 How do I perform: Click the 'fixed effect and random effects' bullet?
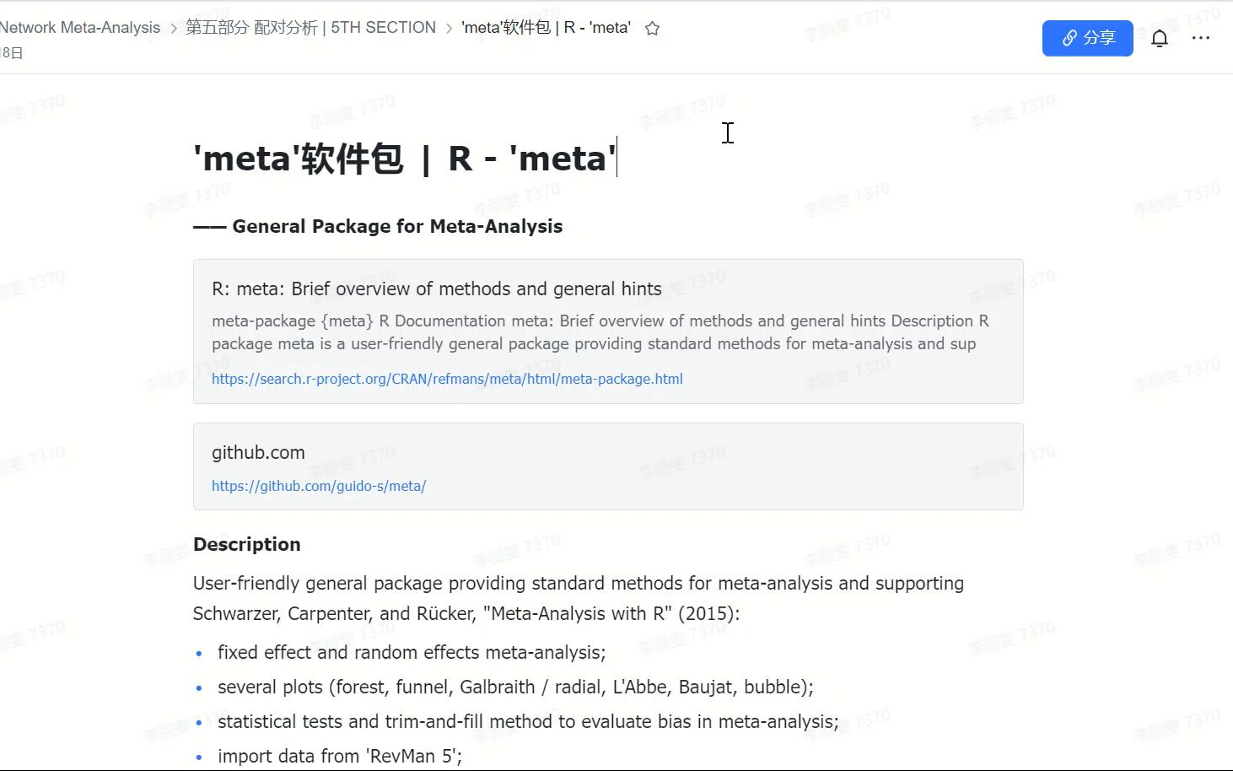(x=412, y=652)
